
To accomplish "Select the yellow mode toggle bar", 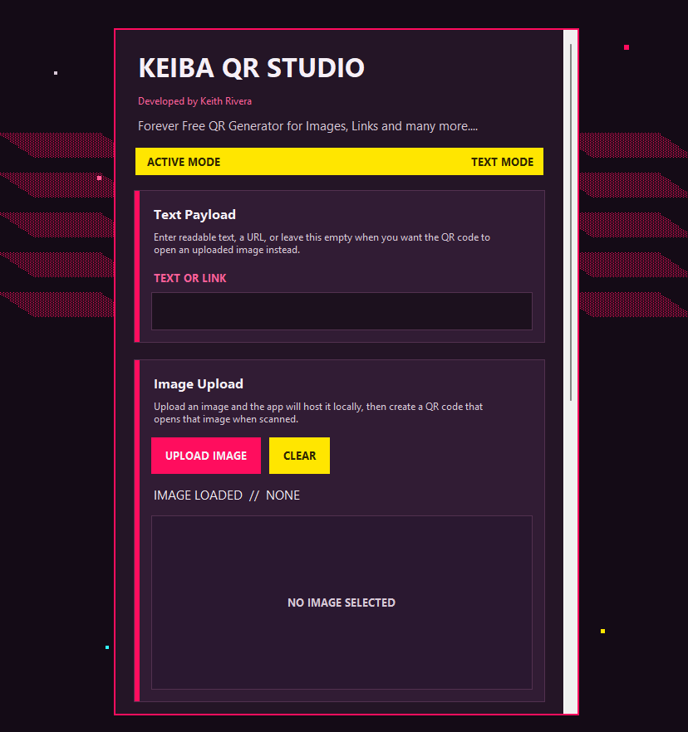I will [x=339, y=161].
